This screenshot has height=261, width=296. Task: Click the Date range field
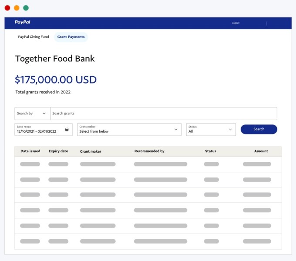click(39, 130)
